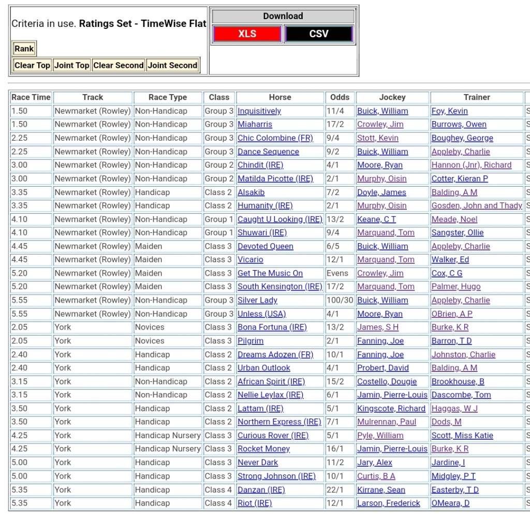Open trainer Gosden, John and Thady
This screenshot has width=530, height=522.
point(477,206)
